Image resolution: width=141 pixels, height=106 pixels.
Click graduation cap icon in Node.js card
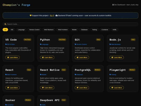112,57
